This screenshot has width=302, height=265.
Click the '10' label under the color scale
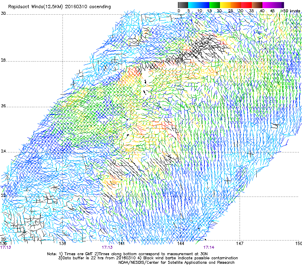tap(200, 11)
